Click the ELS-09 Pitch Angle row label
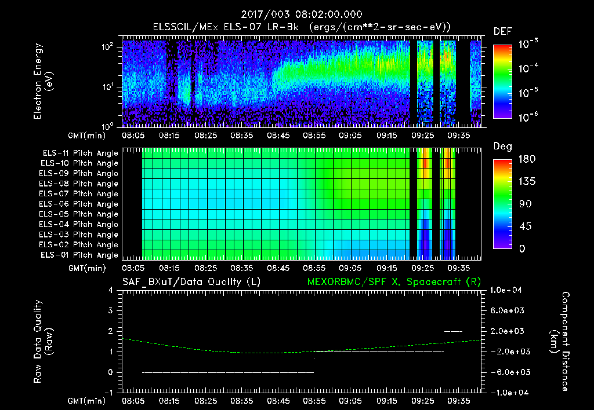The width and height of the screenshot is (594, 410). [x=79, y=174]
